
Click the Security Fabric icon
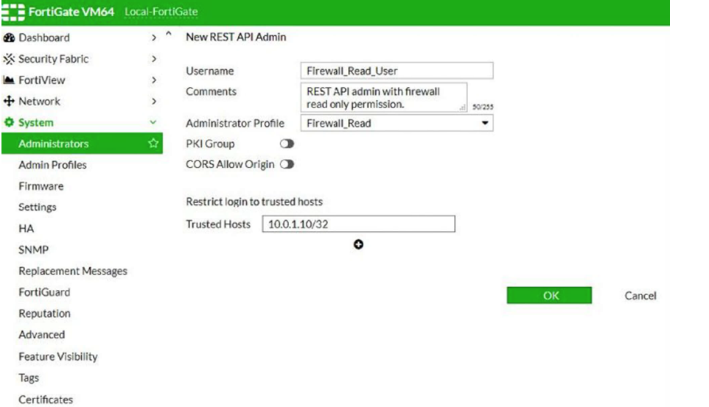(9, 59)
